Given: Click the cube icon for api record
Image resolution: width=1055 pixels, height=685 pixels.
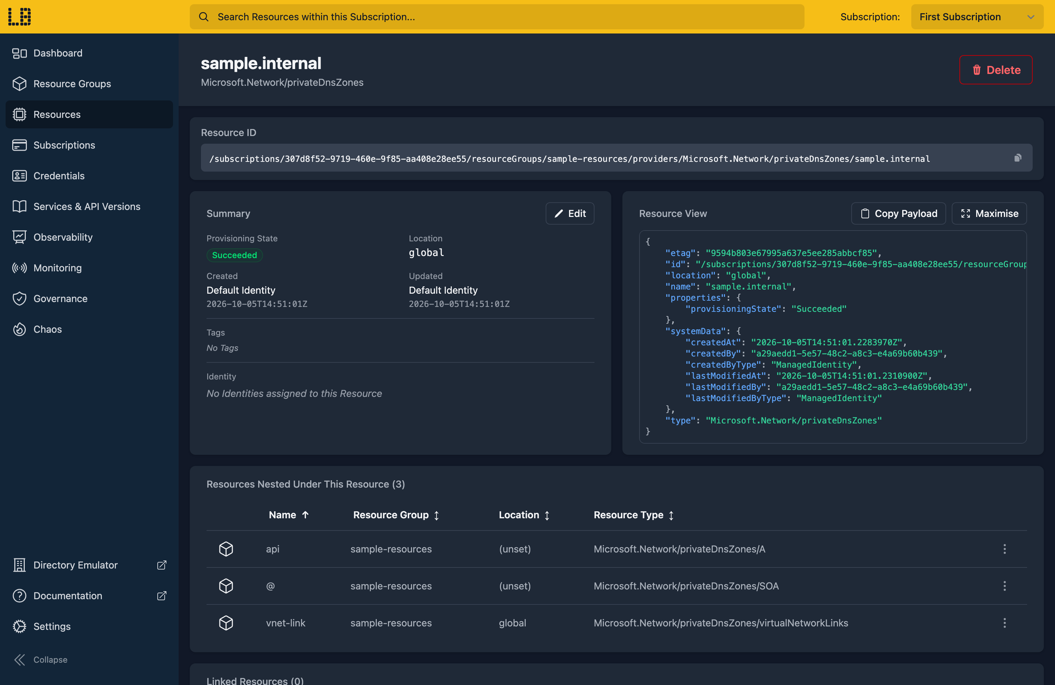Looking at the screenshot, I should [x=226, y=549].
